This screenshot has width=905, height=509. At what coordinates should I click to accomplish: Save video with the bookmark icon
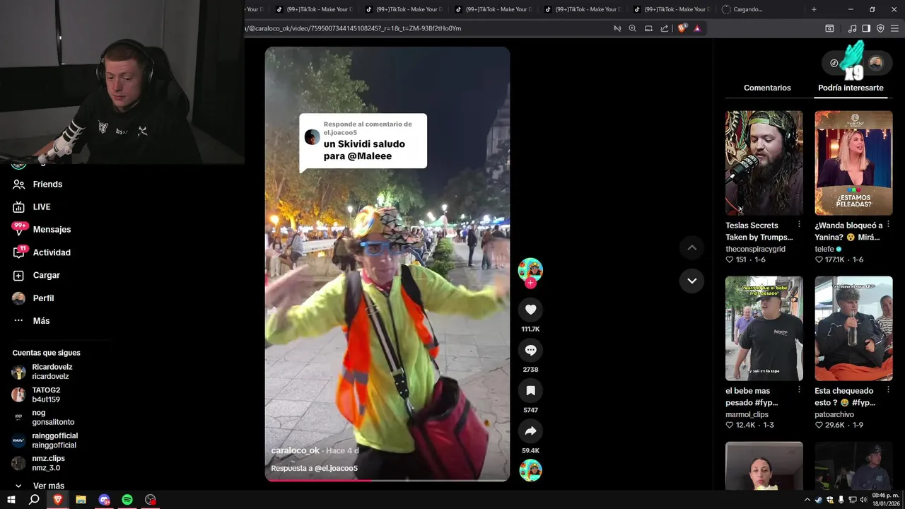coord(530,390)
